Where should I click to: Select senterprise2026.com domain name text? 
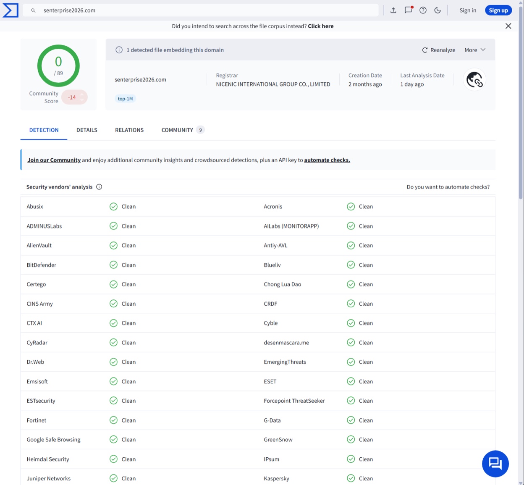coord(140,80)
